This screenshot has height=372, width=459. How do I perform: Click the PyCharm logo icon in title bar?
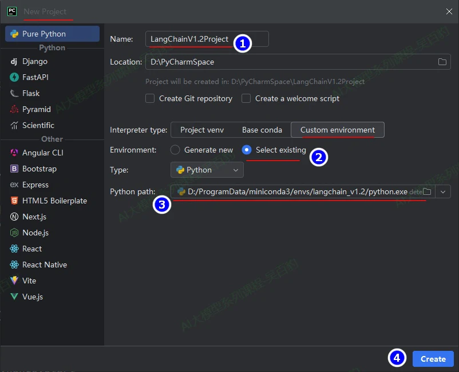coord(12,11)
